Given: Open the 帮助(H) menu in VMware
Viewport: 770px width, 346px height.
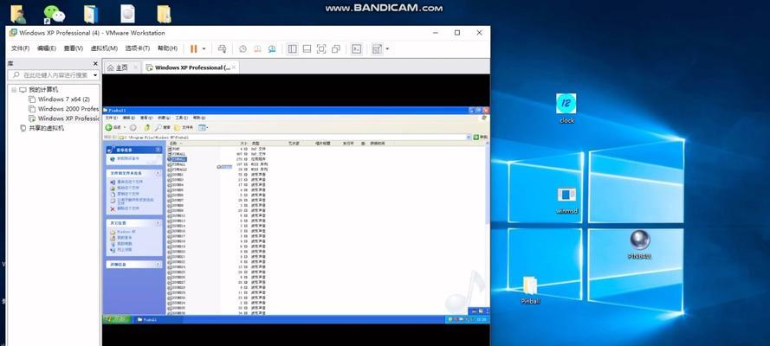Looking at the screenshot, I should point(167,48).
